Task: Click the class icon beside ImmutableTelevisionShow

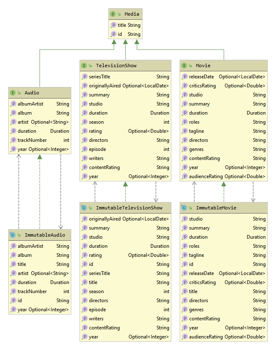Action: coord(84,208)
